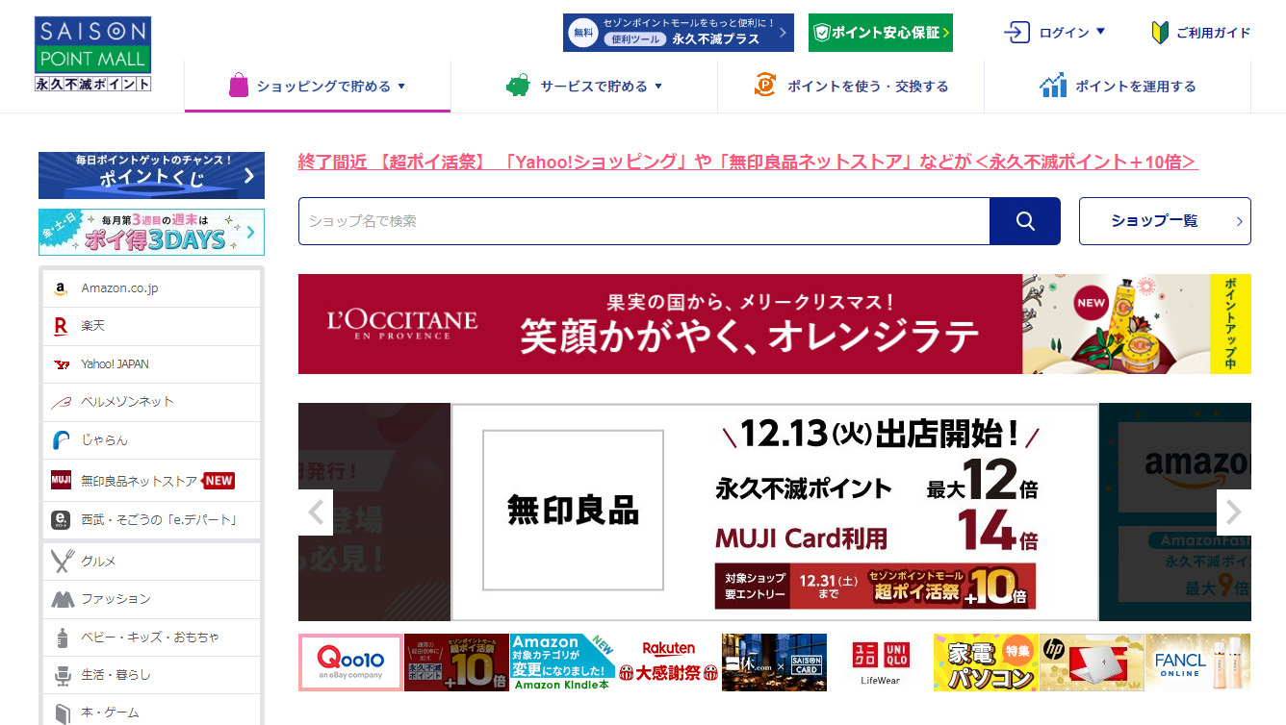Click the baby bottle category icon
Screen dimensions: 1286x725
(x=63, y=637)
